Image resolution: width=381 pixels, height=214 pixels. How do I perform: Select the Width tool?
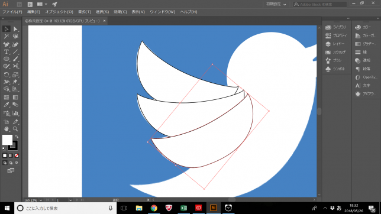pos(7,82)
